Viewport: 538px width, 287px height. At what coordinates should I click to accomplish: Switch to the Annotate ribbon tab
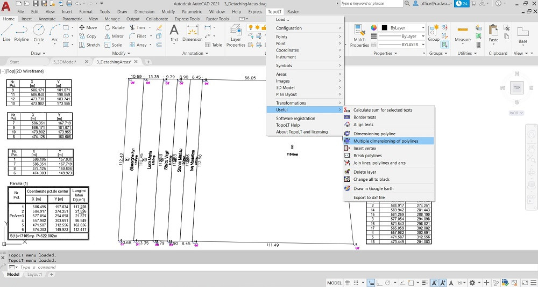[x=47, y=19]
